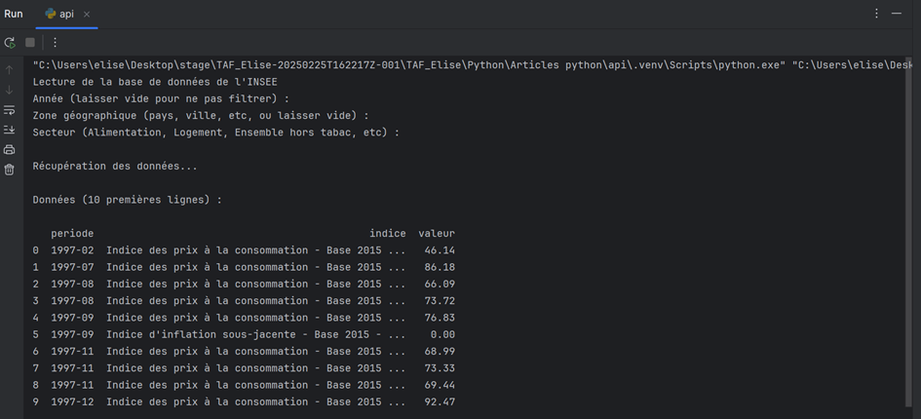
Task: Click the 'indice' column header
Action: 388,233
